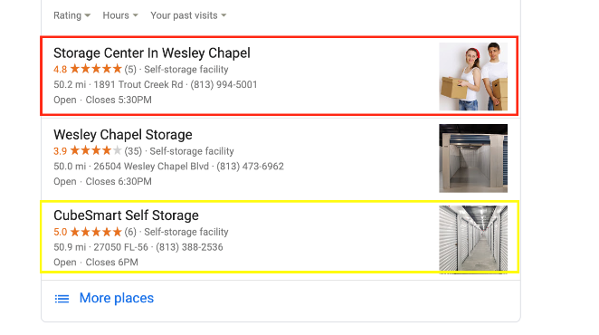Open the CubeSmart storage corridor thumbnail
The width and height of the screenshot is (599, 335).
pyautogui.click(x=473, y=238)
